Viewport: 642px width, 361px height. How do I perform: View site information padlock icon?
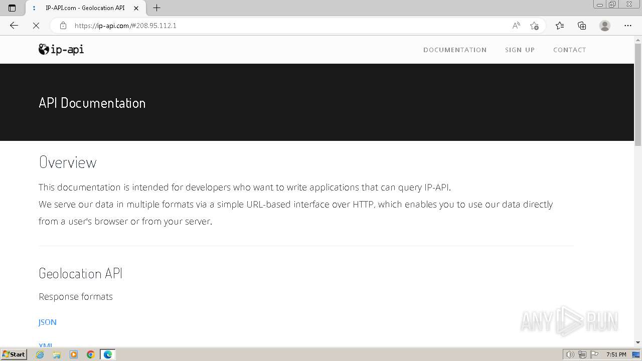[63, 26]
